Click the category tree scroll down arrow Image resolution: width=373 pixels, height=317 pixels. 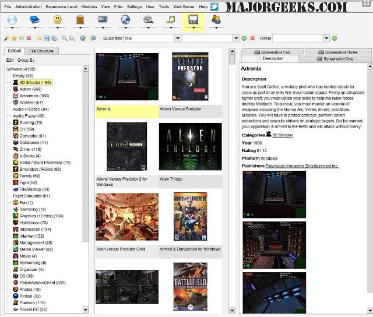point(86,309)
